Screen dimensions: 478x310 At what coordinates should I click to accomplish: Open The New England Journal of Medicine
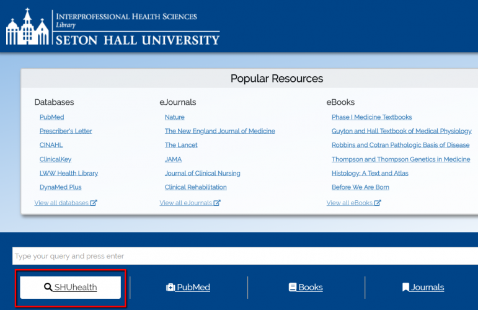coord(220,131)
